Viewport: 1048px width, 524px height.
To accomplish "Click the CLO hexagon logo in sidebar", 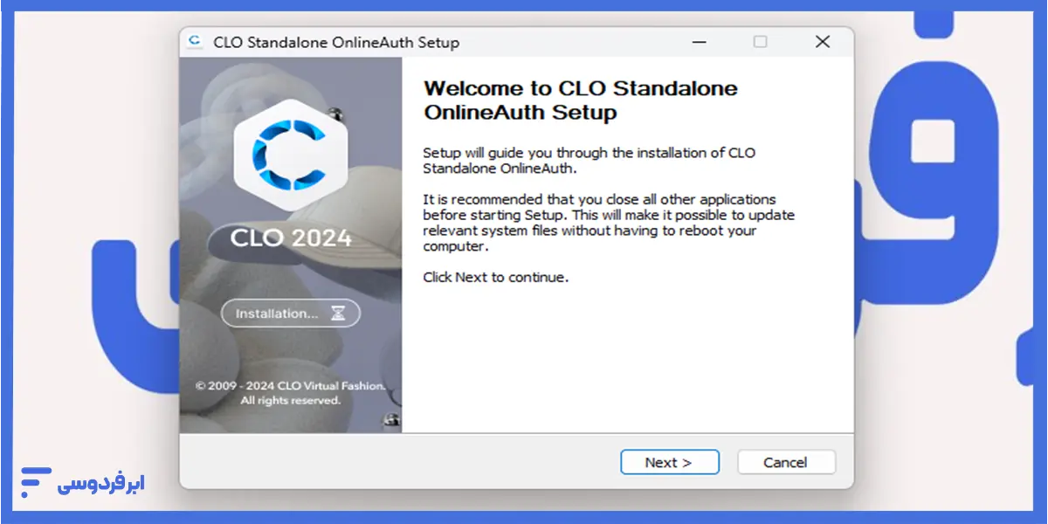I will tap(292, 155).
